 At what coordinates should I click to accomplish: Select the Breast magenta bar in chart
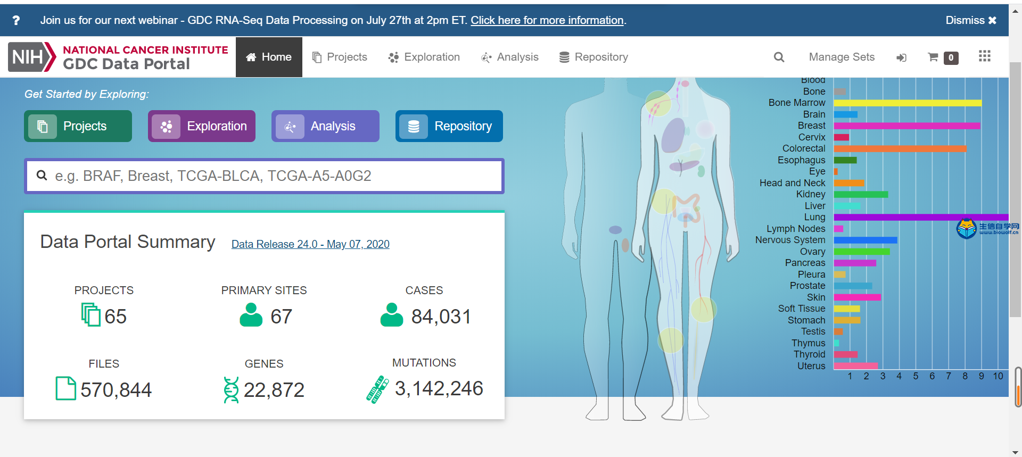pos(907,126)
